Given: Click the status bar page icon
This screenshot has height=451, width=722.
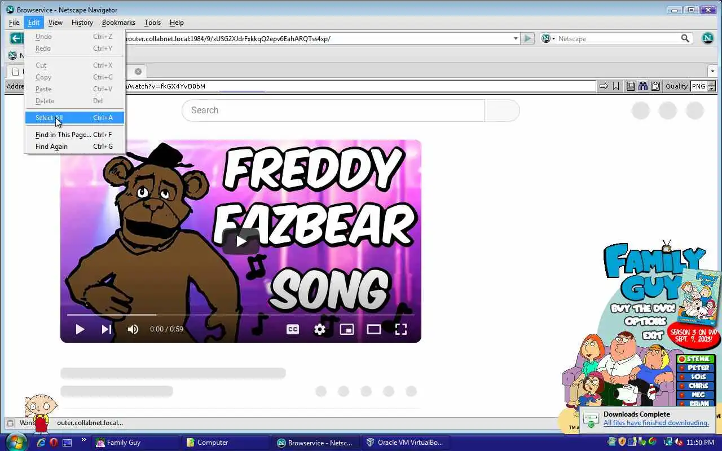Looking at the screenshot, I should 10,423.
